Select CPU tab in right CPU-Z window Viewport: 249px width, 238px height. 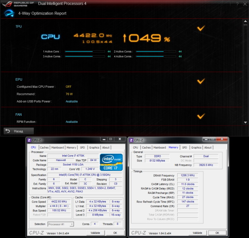tap(135, 147)
